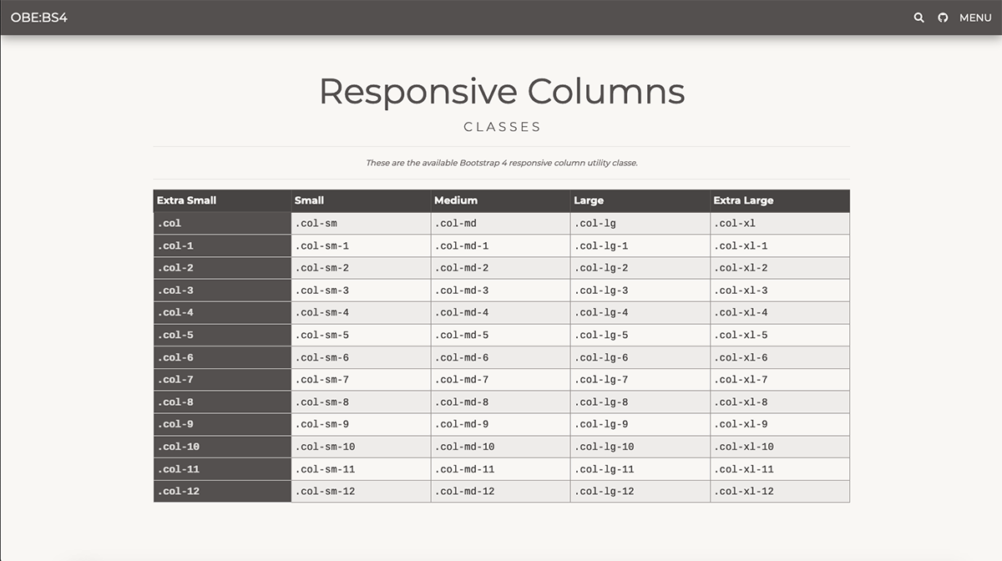Click the .col-1 cell

point(222,245)
